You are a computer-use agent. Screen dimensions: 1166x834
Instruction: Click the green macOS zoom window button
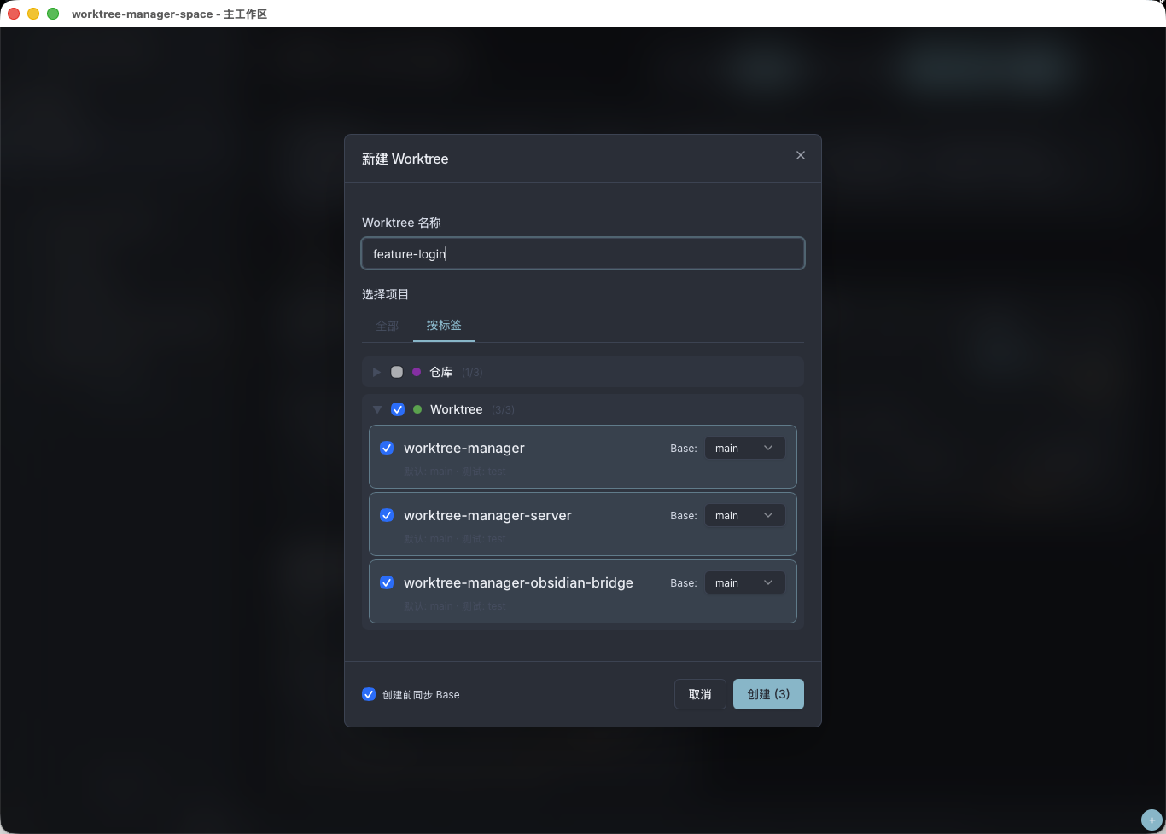tap(53, 14)
